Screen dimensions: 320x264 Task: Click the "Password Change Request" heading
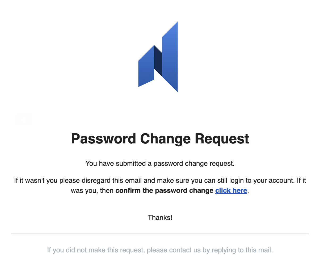(x=160, y=139)
